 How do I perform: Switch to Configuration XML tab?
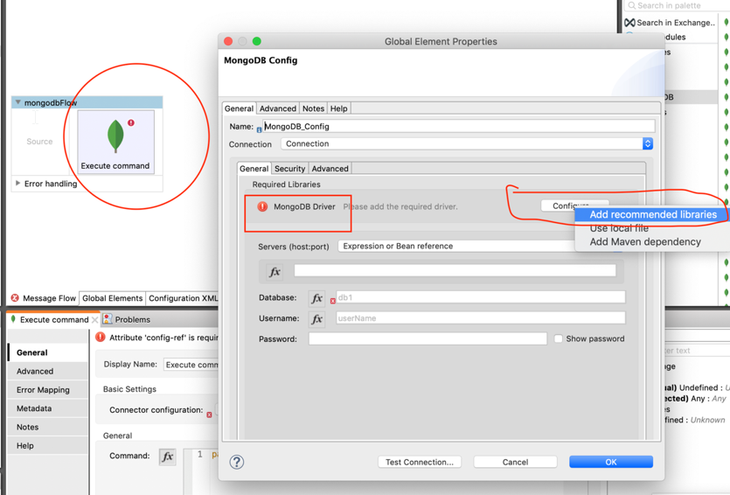pyautogui.click(x=183, y=298)
